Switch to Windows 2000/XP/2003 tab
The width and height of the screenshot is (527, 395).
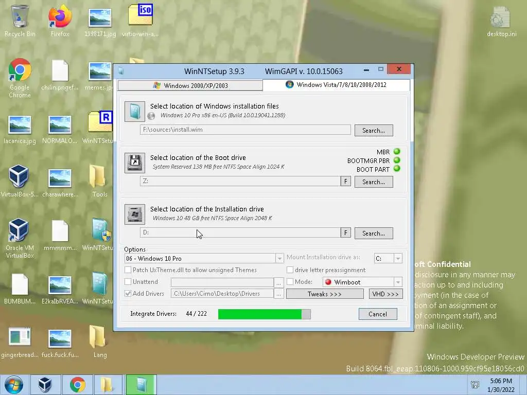(x=190, y=85)
